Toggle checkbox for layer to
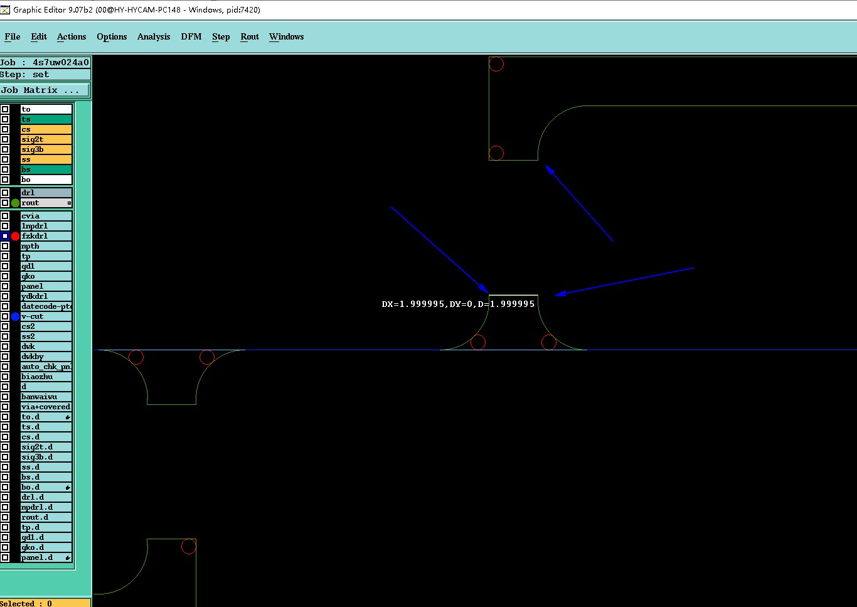857x607 pixels. (5, 109)
